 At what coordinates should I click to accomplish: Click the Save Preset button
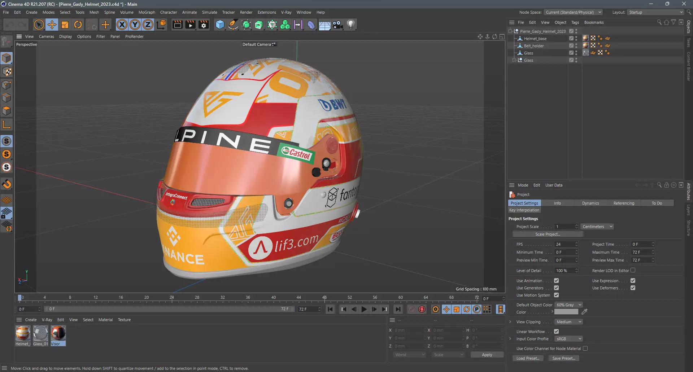click(564, 358)
